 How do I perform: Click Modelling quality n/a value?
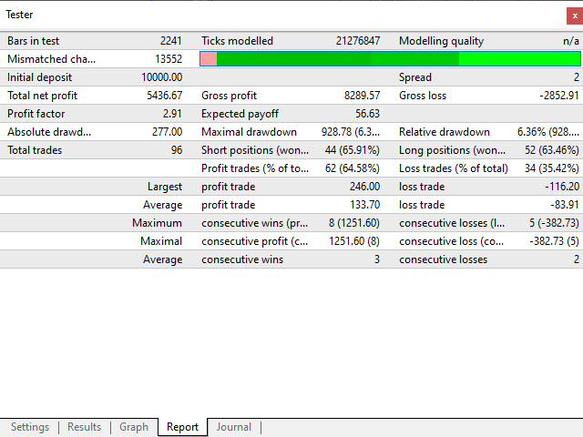click(571, 41)
